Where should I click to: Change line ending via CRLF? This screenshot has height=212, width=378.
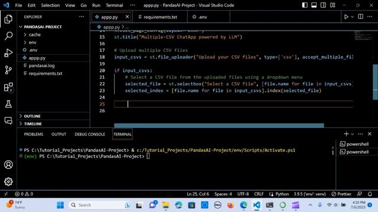point(259,194)
